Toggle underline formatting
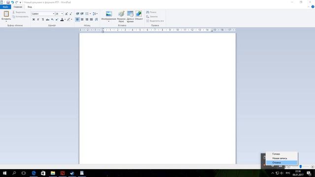The width and height of the screenshot is (315, 177). (x=43, y=20)
